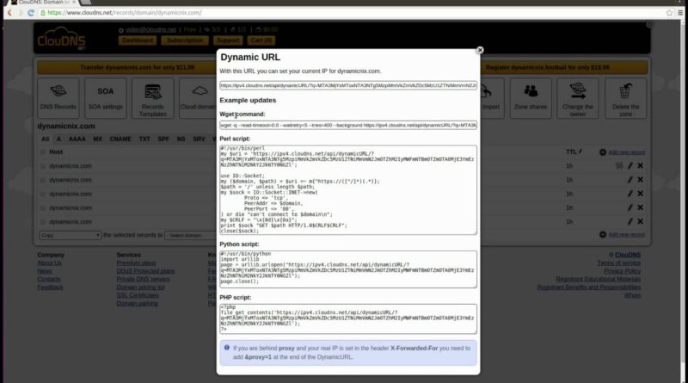Filter records by the AAAA tab
This screenshot has height=383, width=688.
pos(77,139)
